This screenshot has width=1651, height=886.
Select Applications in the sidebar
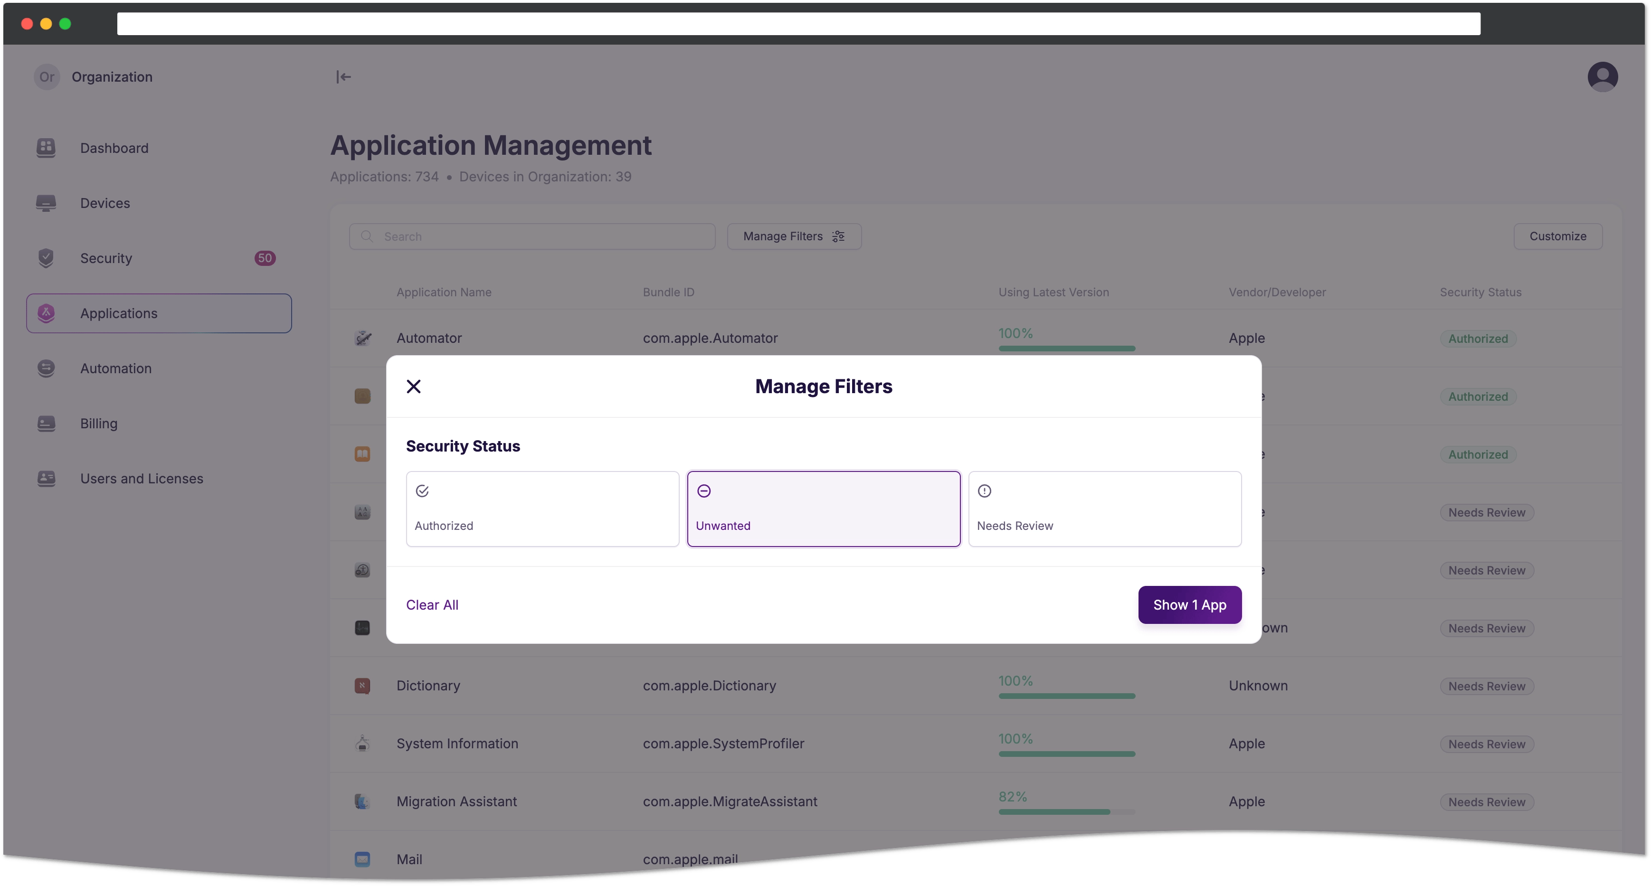click(159, 313)
